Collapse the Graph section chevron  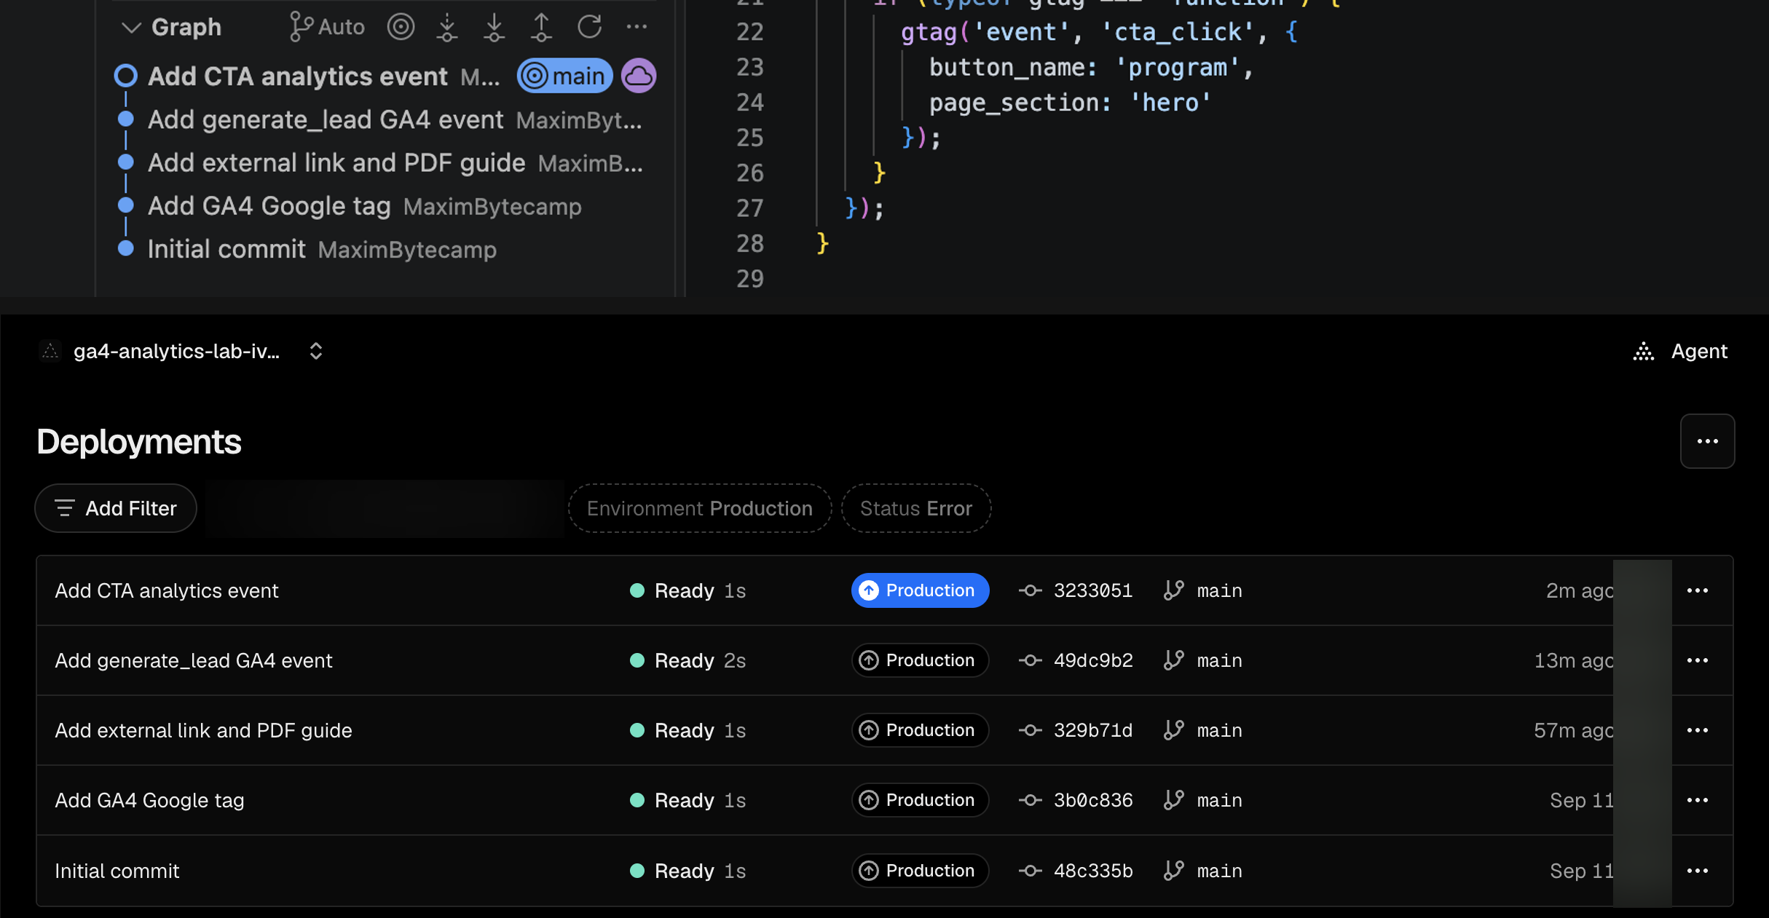(131, 28)
